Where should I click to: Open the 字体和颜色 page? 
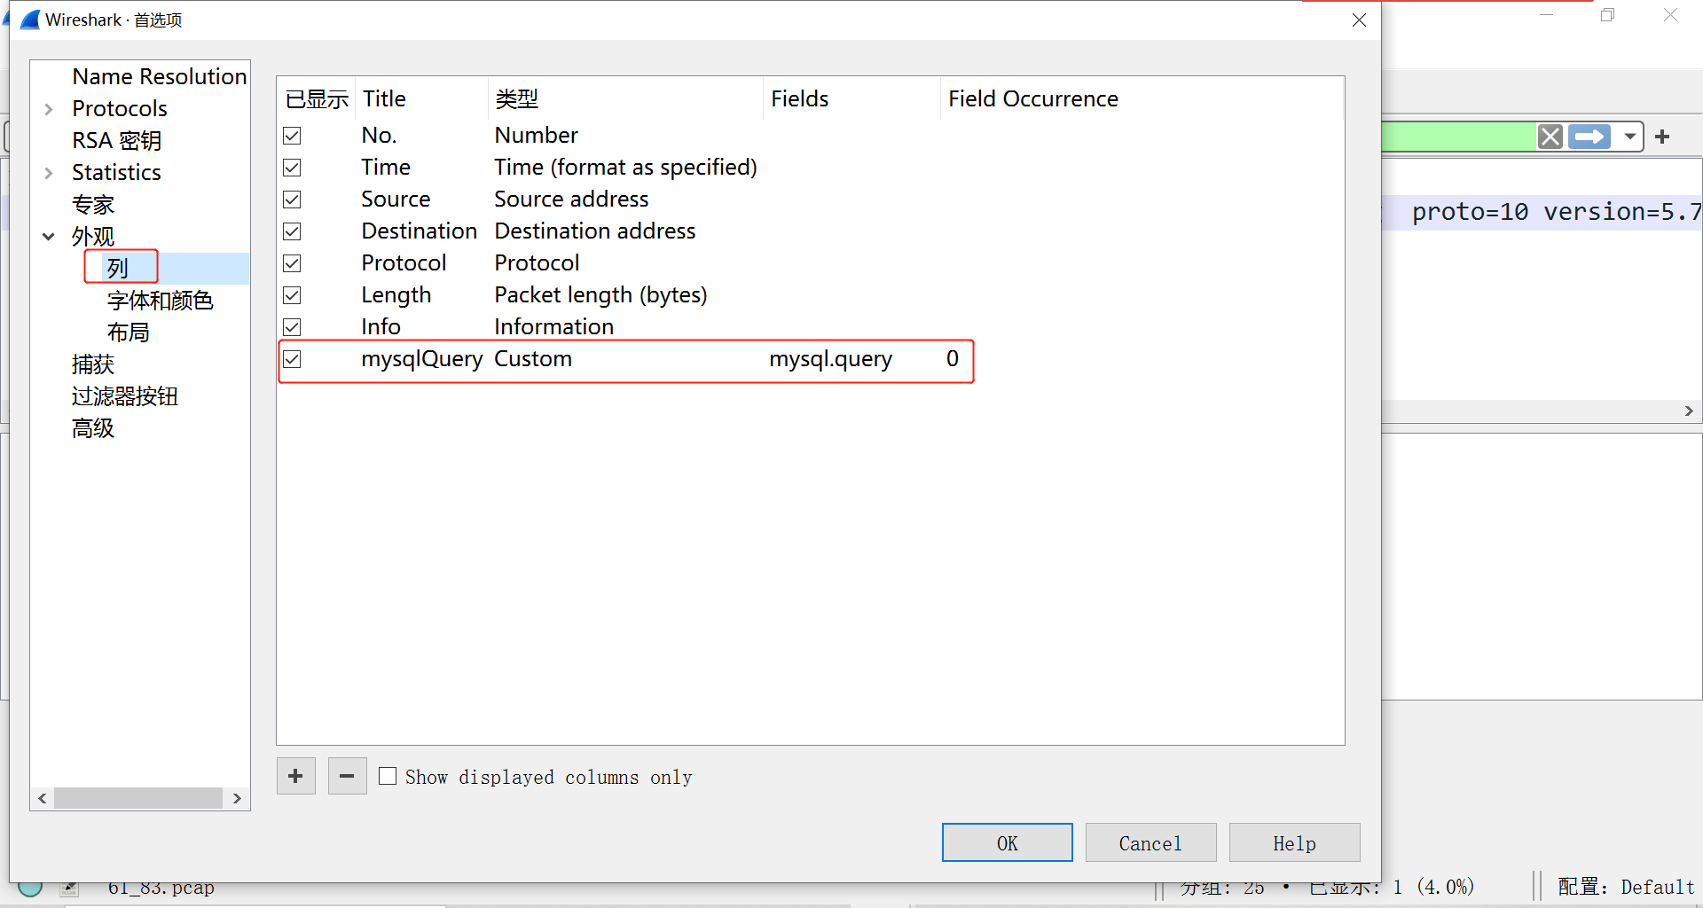[160, 301]
